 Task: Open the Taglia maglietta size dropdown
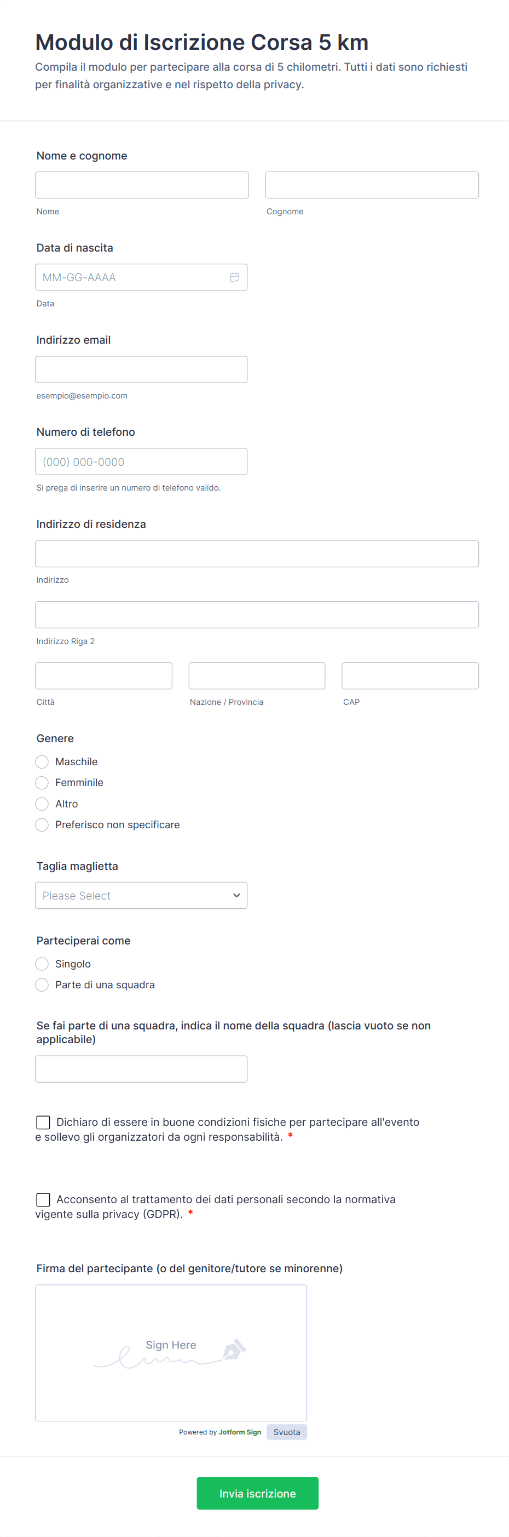coord(141,895)
